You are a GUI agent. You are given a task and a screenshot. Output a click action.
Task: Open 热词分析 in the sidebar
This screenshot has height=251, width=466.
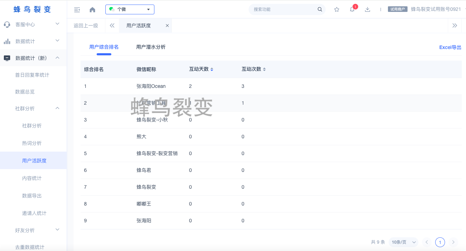[x=32, y=143]
